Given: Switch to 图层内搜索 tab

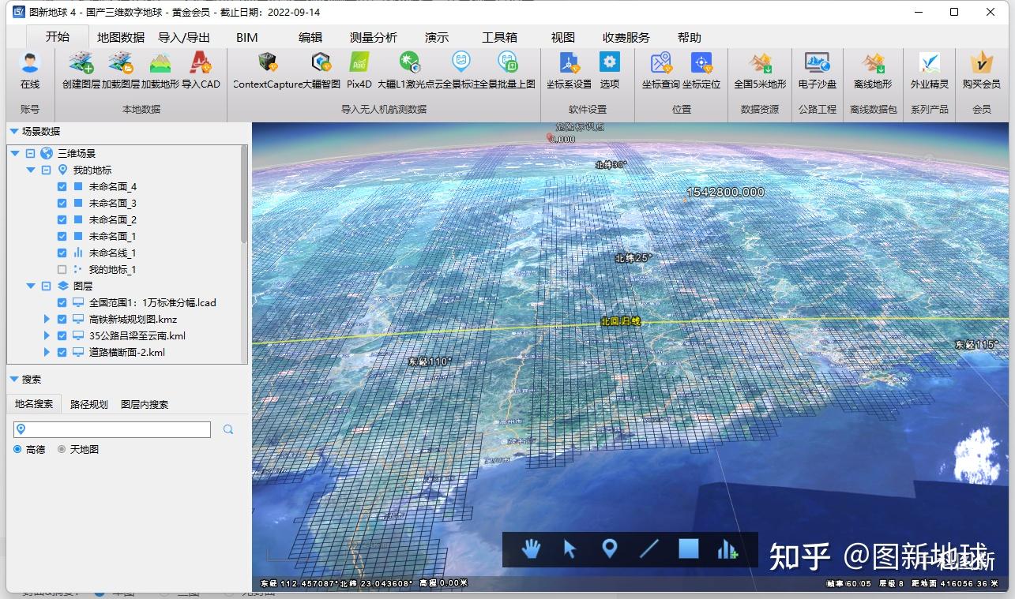Looking at the screenshot, I should (145, 404).
